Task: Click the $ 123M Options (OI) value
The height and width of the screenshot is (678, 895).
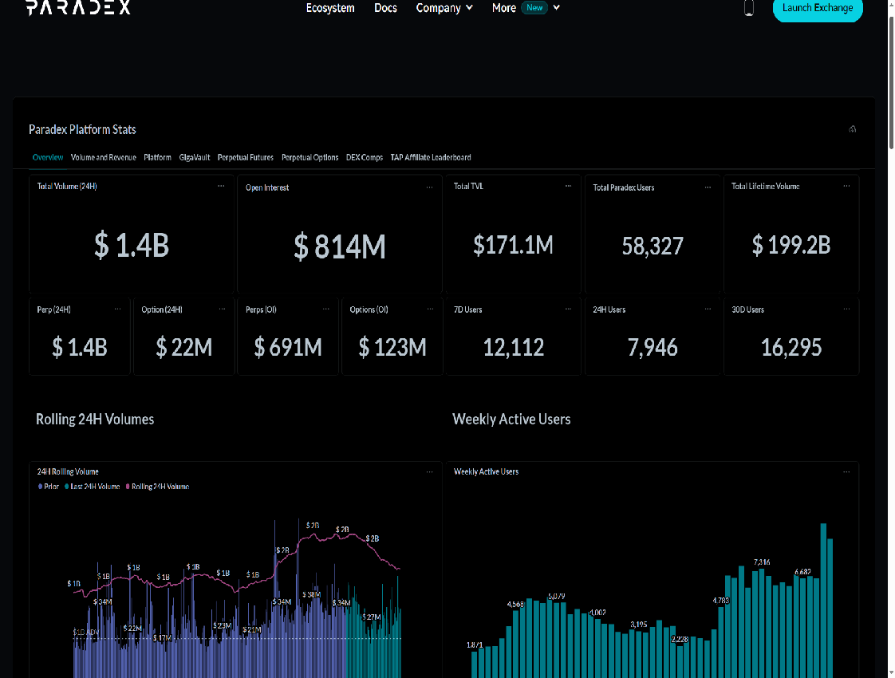Action: (392, 347)
